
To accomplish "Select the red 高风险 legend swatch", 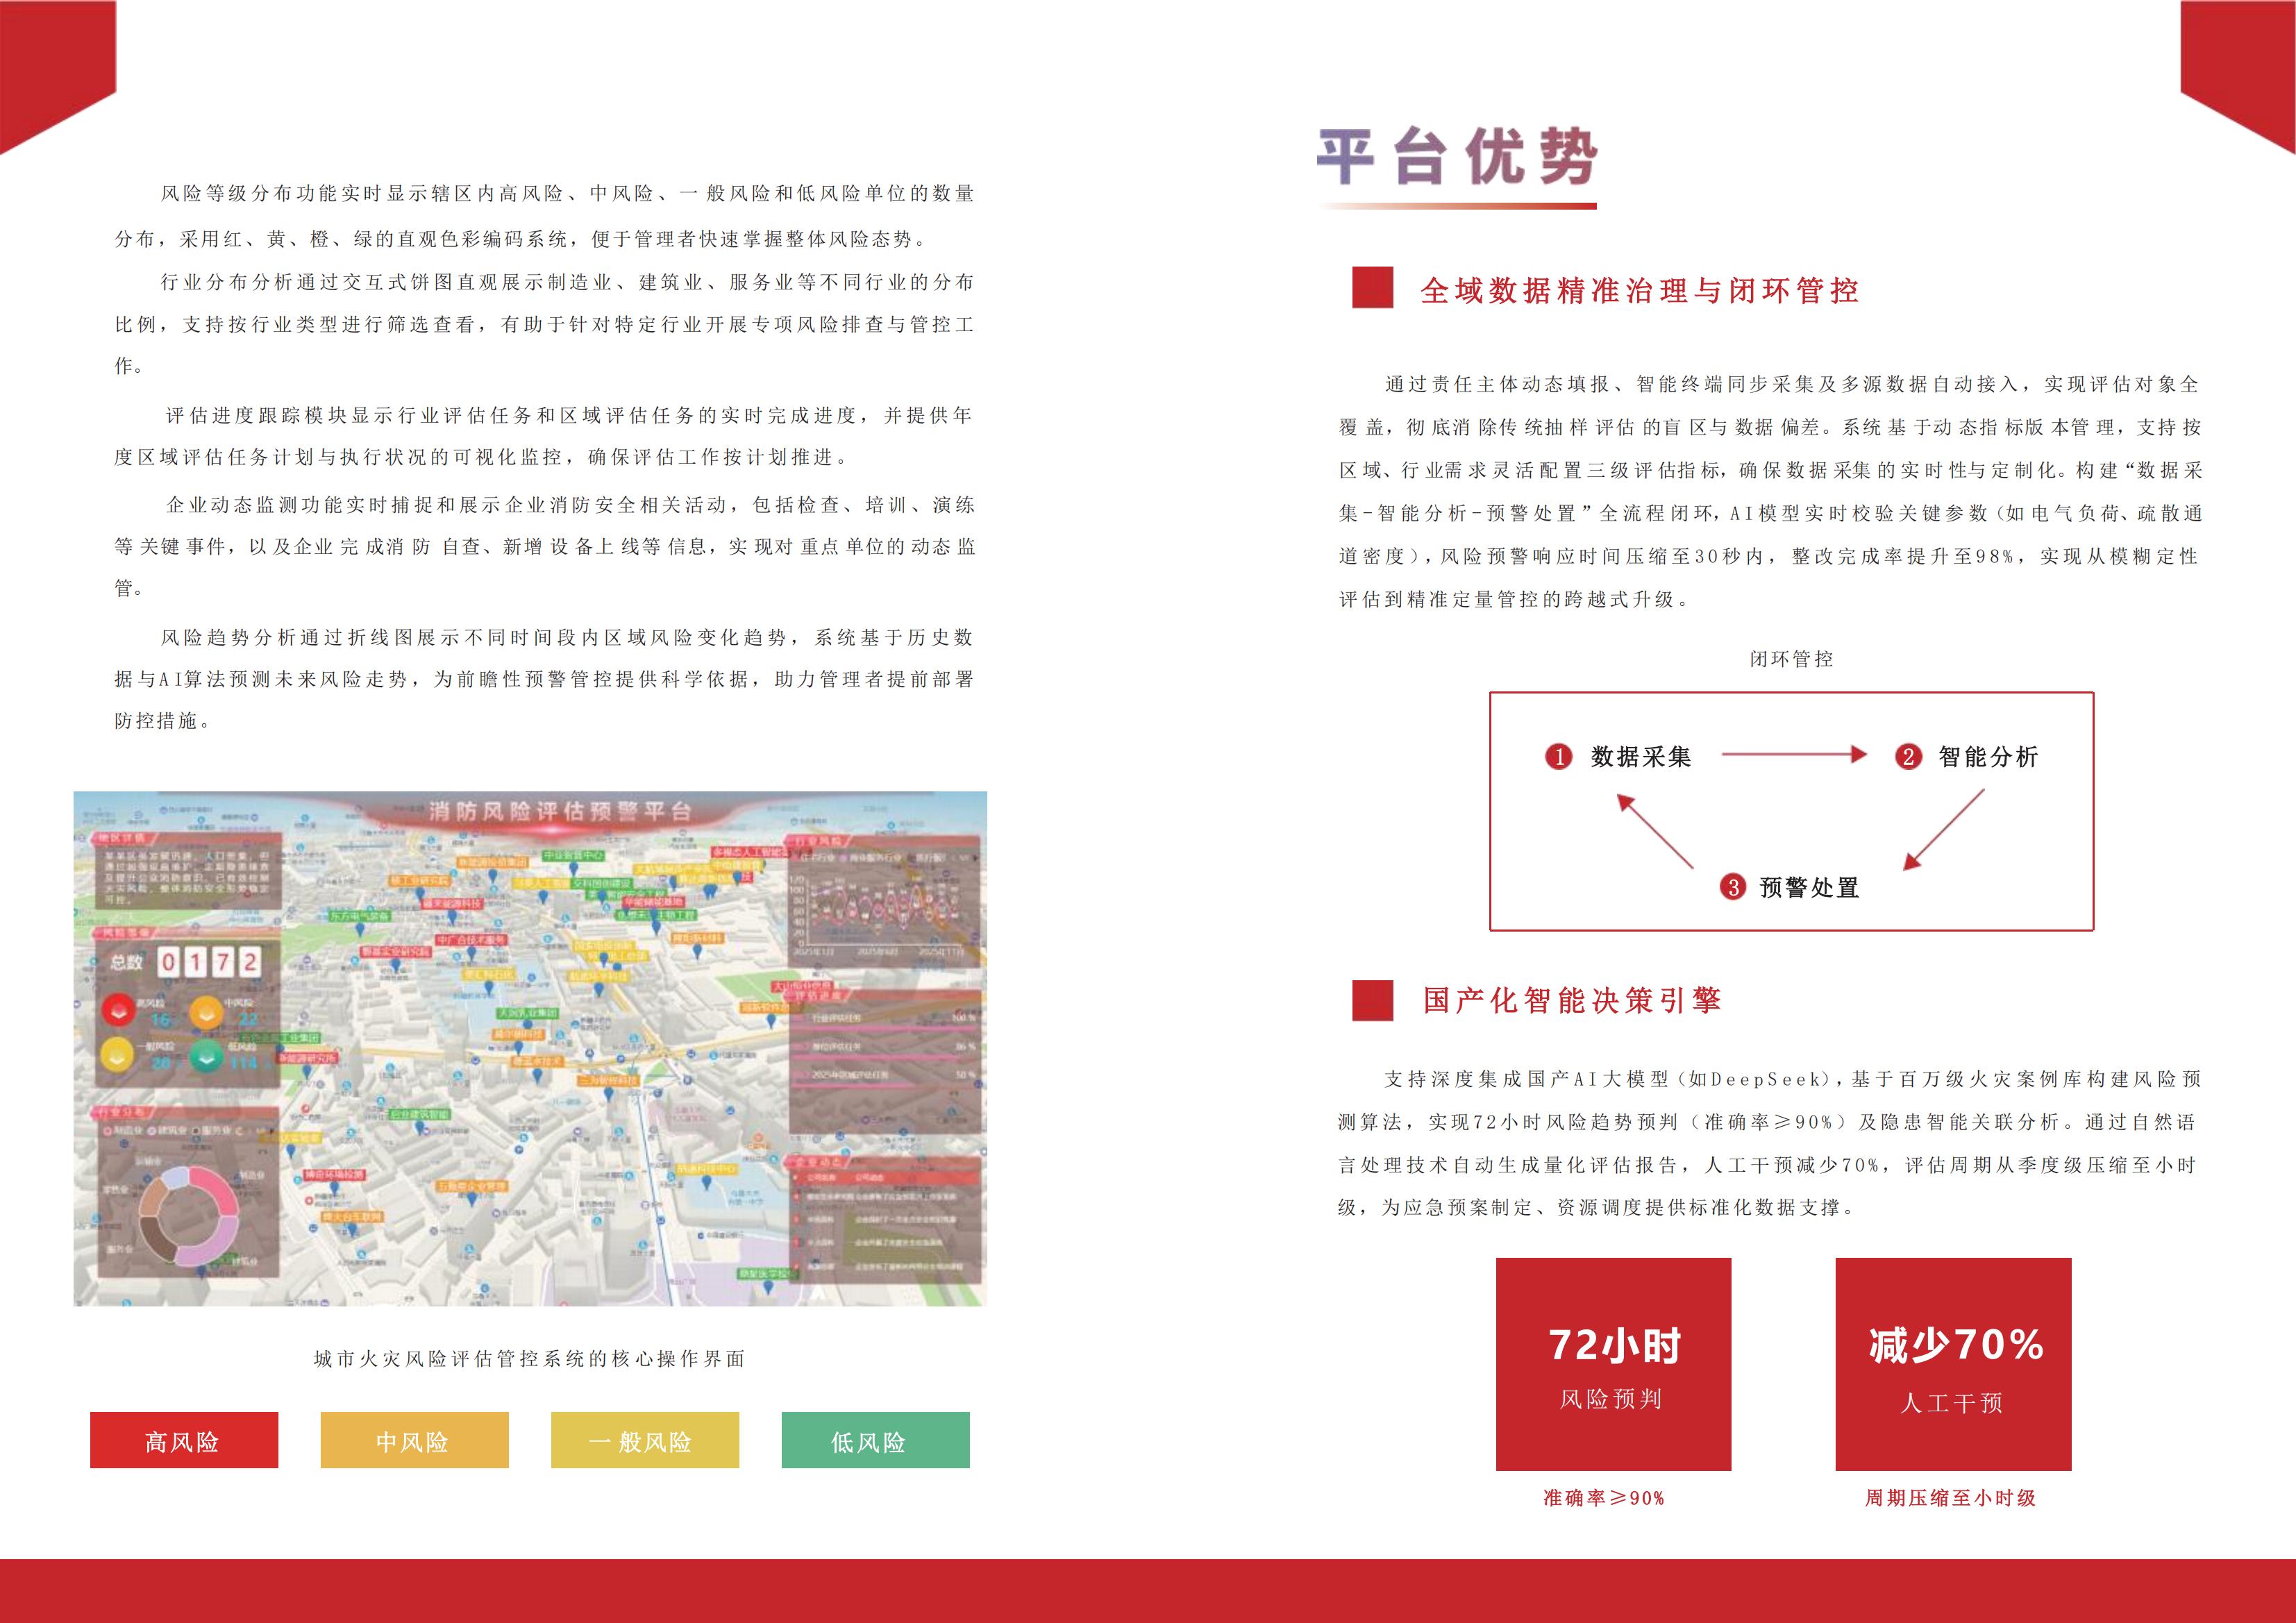I will coord(184,1440).
